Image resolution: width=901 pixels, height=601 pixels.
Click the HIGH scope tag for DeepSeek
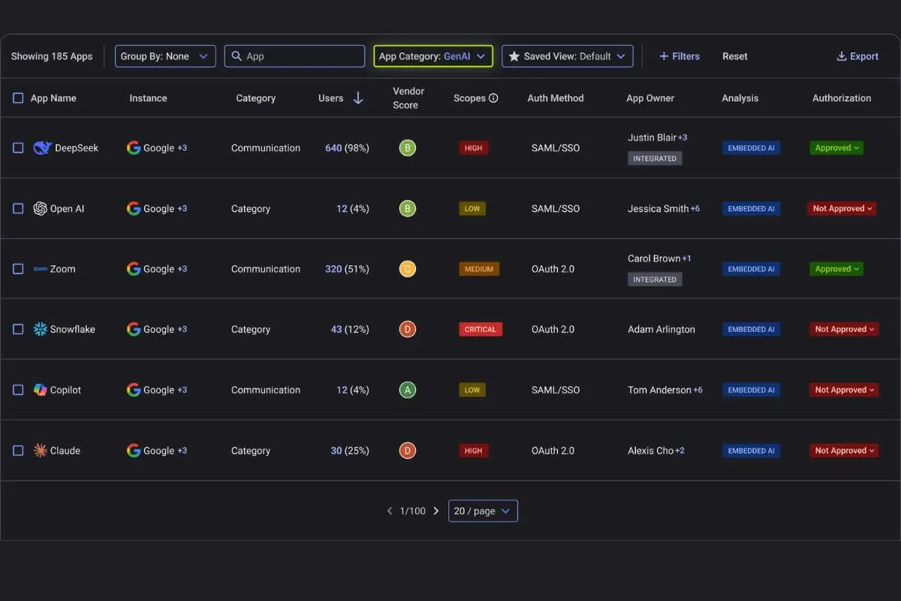[x=474, y=148]
